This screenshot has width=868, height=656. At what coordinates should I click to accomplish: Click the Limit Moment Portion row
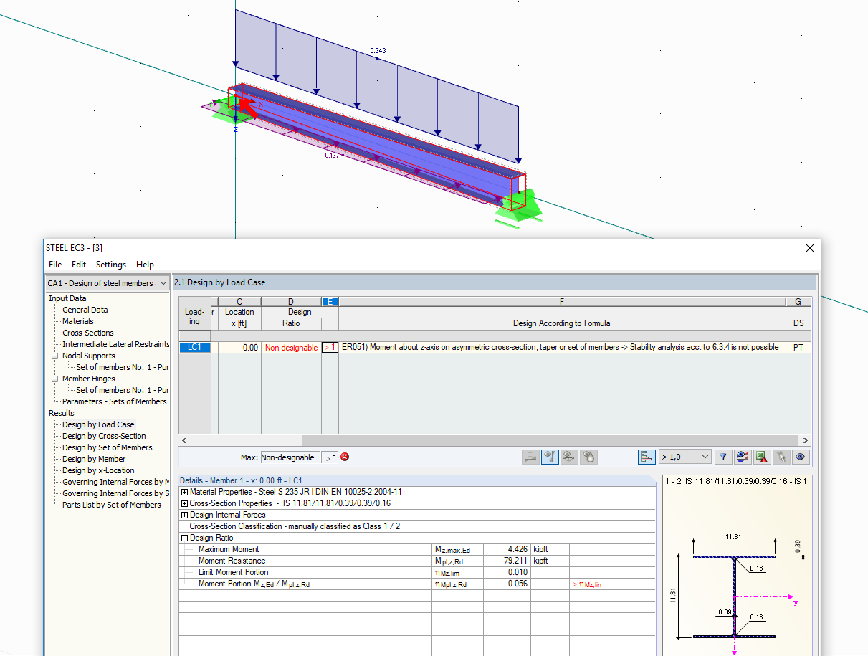(x=417, y=572)
